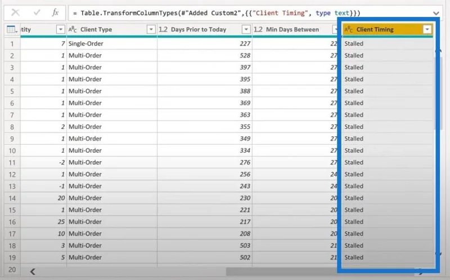
Task: Select row number 1
Action: 12,44
